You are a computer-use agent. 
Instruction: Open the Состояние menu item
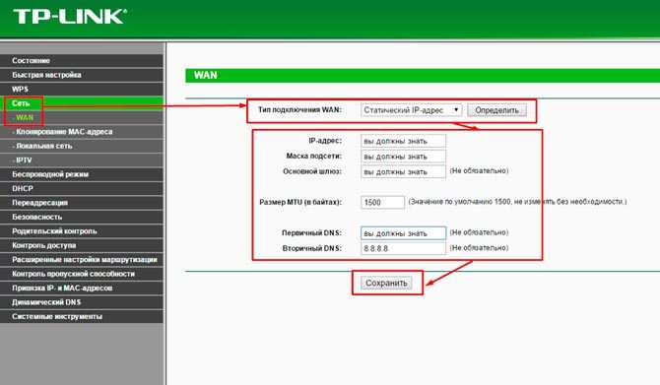tap(82, 61)
